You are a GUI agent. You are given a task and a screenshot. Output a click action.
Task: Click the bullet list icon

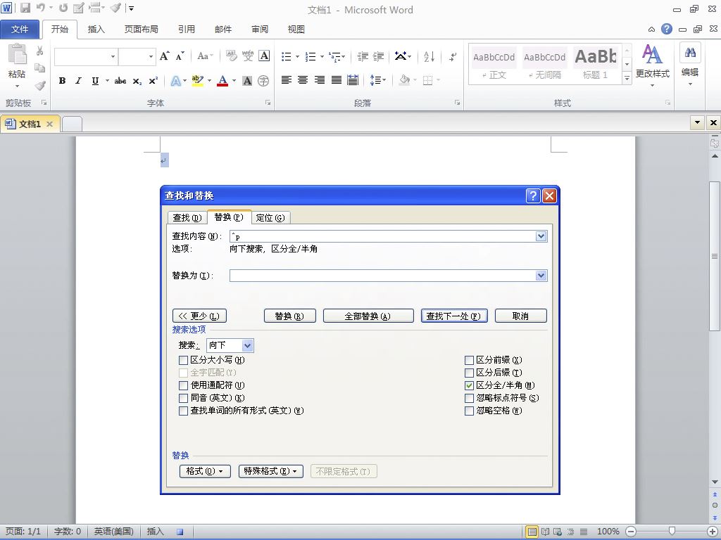[x=287, y=56]
